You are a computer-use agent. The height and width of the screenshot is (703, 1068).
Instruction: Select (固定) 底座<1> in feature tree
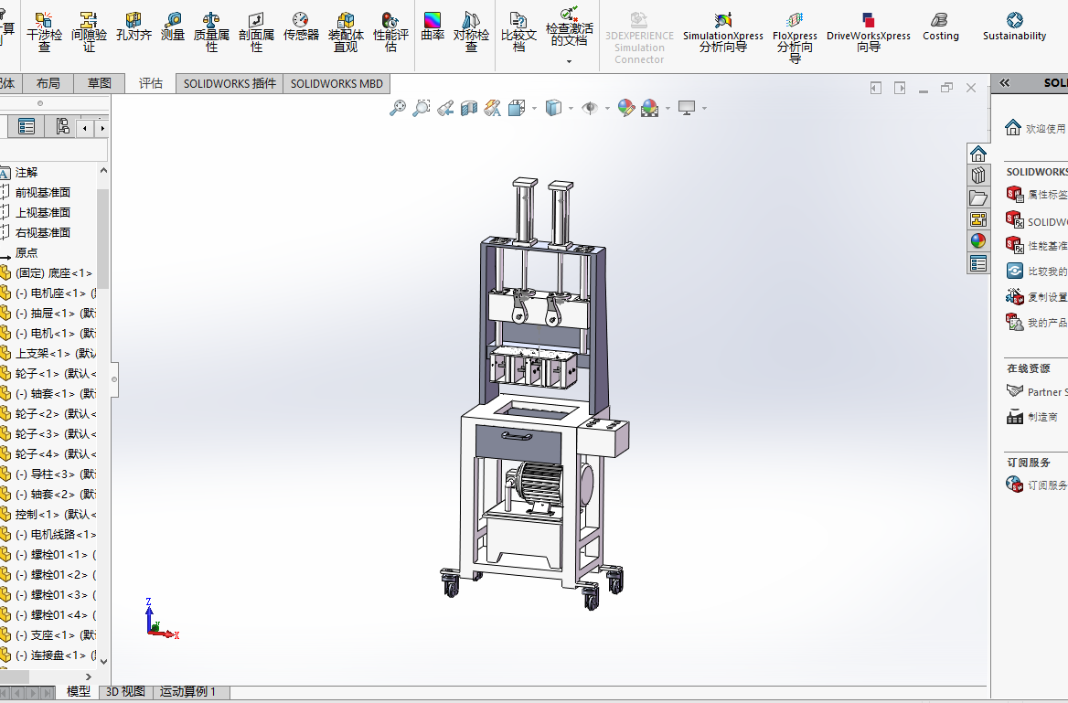tap(53, 273)
